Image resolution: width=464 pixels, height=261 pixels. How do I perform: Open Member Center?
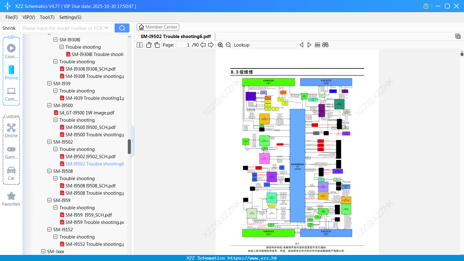coord(158,27)
